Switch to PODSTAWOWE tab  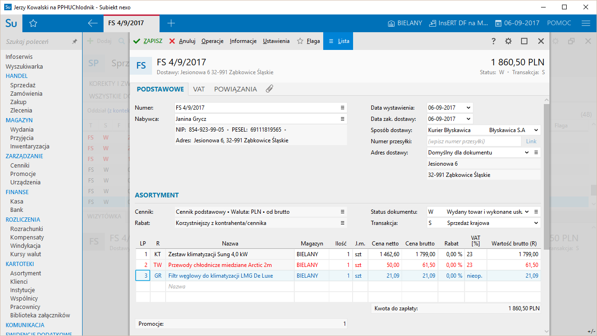(160, 89)
